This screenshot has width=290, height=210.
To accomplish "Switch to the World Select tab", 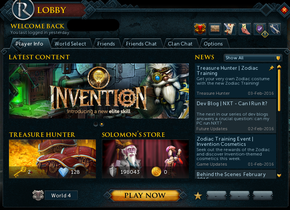I will tap(71, 44).
